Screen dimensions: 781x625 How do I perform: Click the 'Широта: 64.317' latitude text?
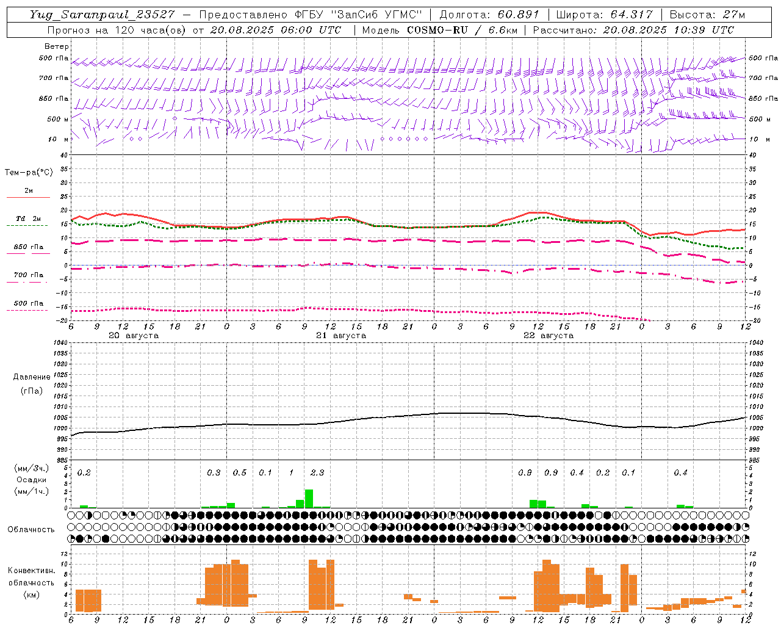coord(604,15)
